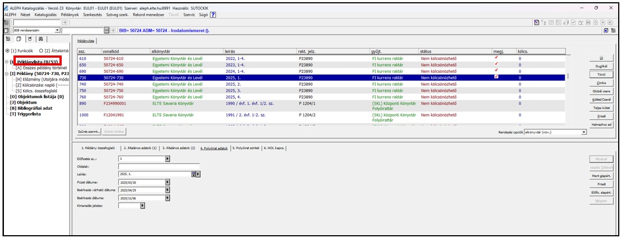621x238 pixels.
Task: Click the blue X icon at the record bar's right end
Action: 606,30
